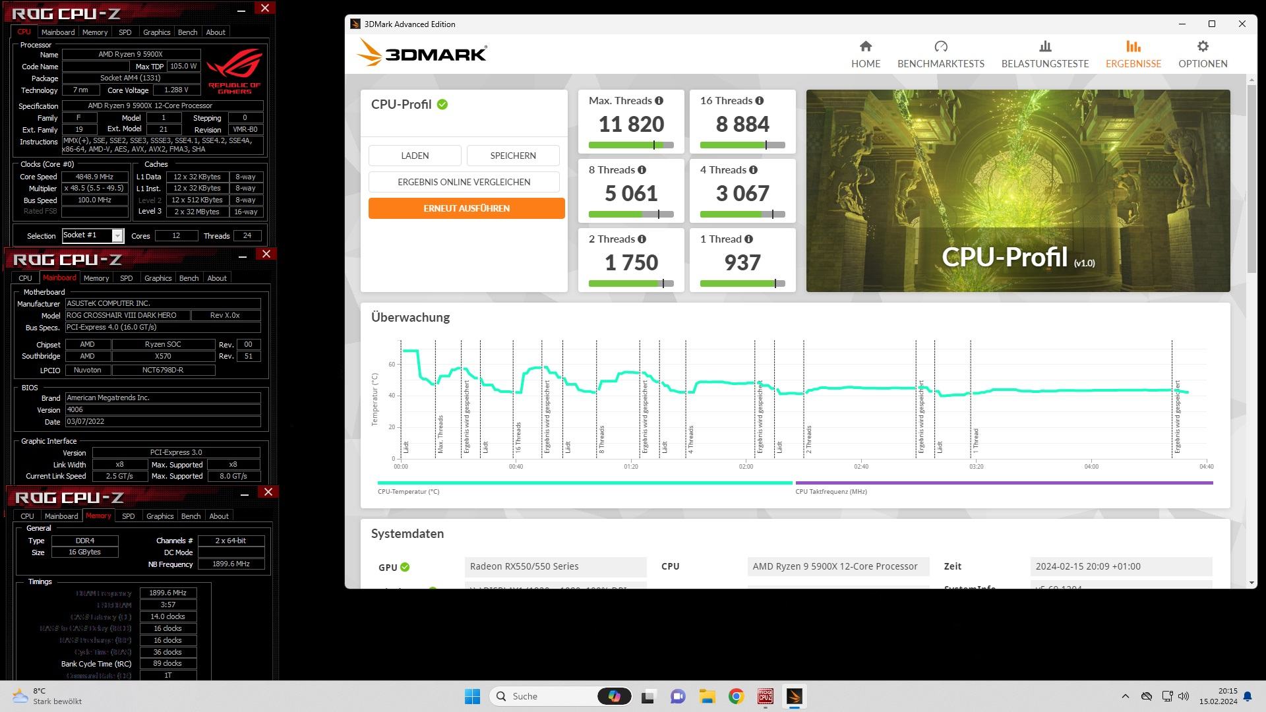Click ERNEUT AUSFÜHREN to rerun benchmark

pos(466,208)
